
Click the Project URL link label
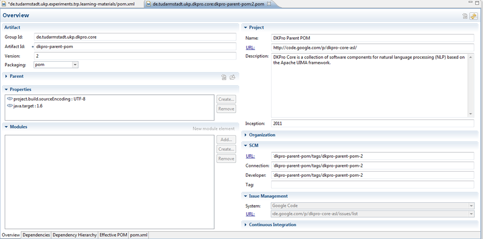[x=250, y=48]
